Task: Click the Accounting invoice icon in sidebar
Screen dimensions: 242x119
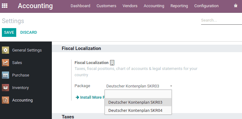Action: [x=5, y=100]
